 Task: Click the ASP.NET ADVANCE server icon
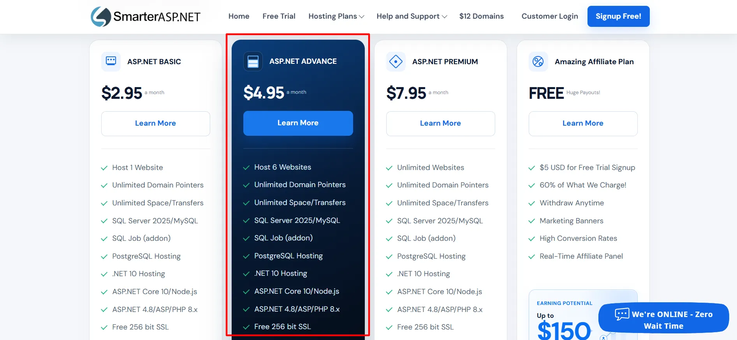coord(253,61)
